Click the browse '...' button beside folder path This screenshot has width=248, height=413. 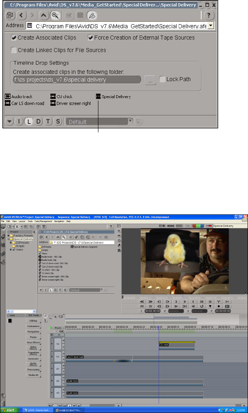150,80
